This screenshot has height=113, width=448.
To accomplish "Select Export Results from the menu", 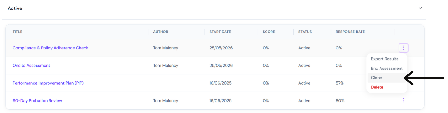I will point(384,59).
